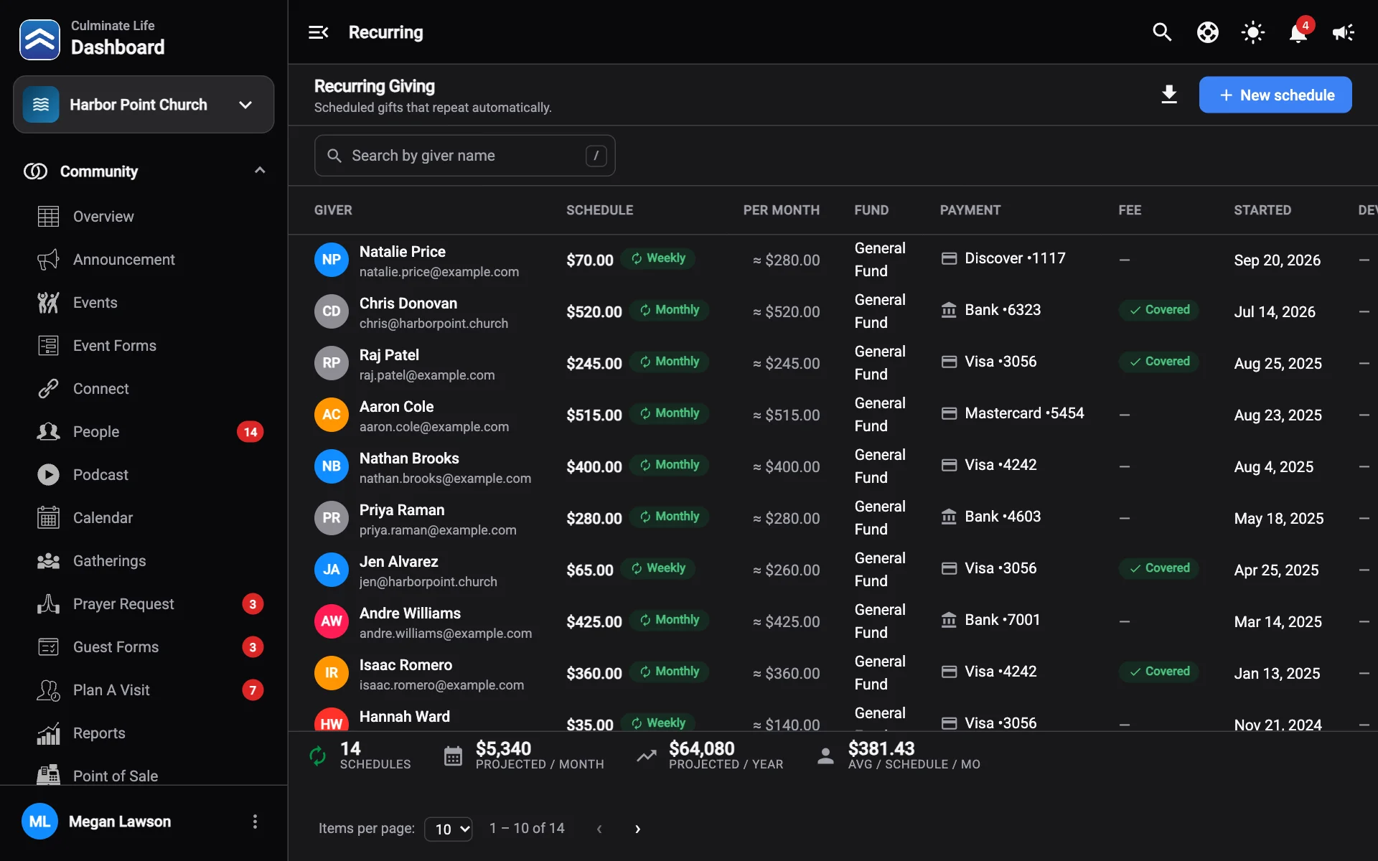This screenshot has height=861, width=1378.
Task: Click the Connect link icon
Action: [48, 389]
